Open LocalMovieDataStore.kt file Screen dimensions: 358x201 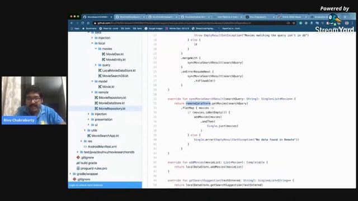tap(119, 70)
